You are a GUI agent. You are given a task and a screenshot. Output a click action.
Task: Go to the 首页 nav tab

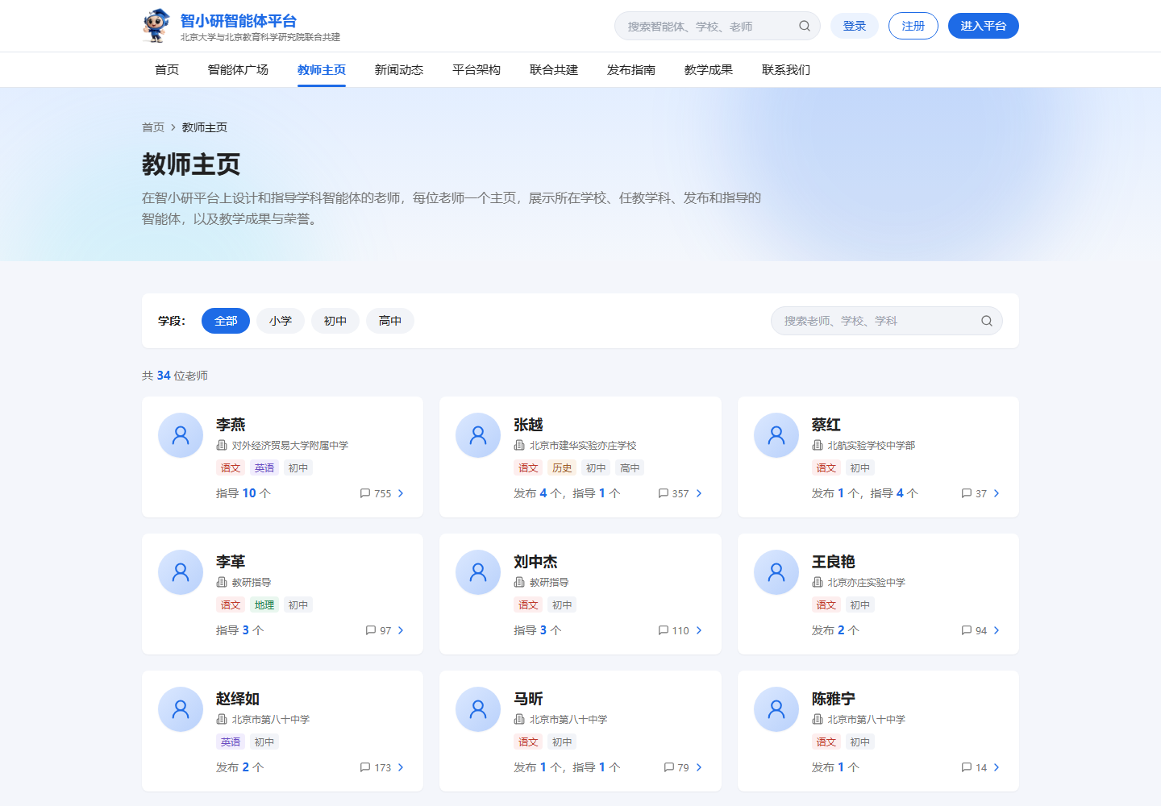click(x=167, y=70)
